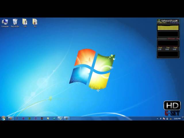Click the teal taskbar app icon
The width and height of the screenshot is (184, 138).
point(54,118)
